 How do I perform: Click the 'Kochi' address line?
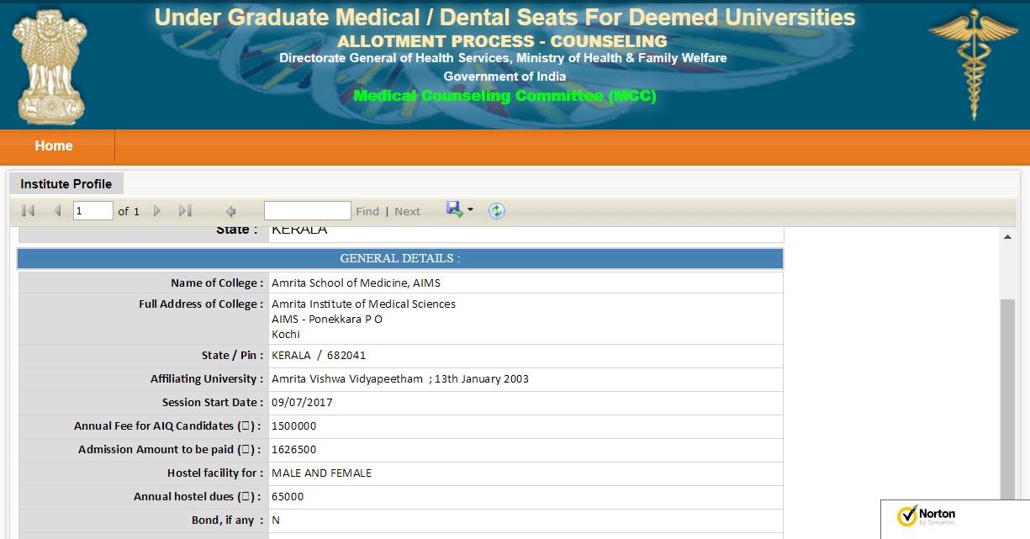point(286,334)
